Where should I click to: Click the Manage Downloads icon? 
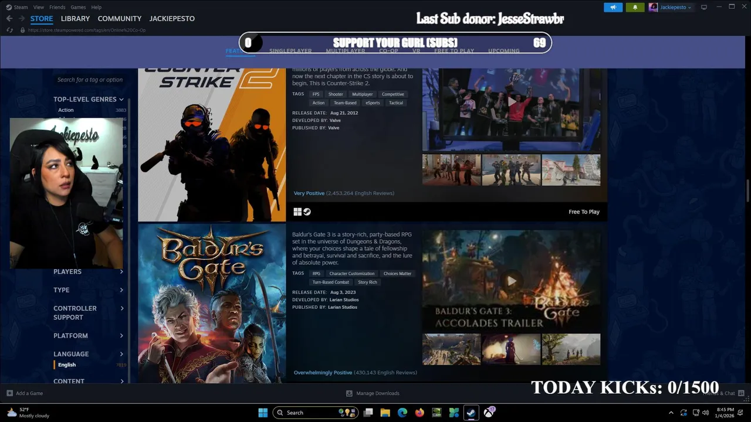(x=349, y=393)
